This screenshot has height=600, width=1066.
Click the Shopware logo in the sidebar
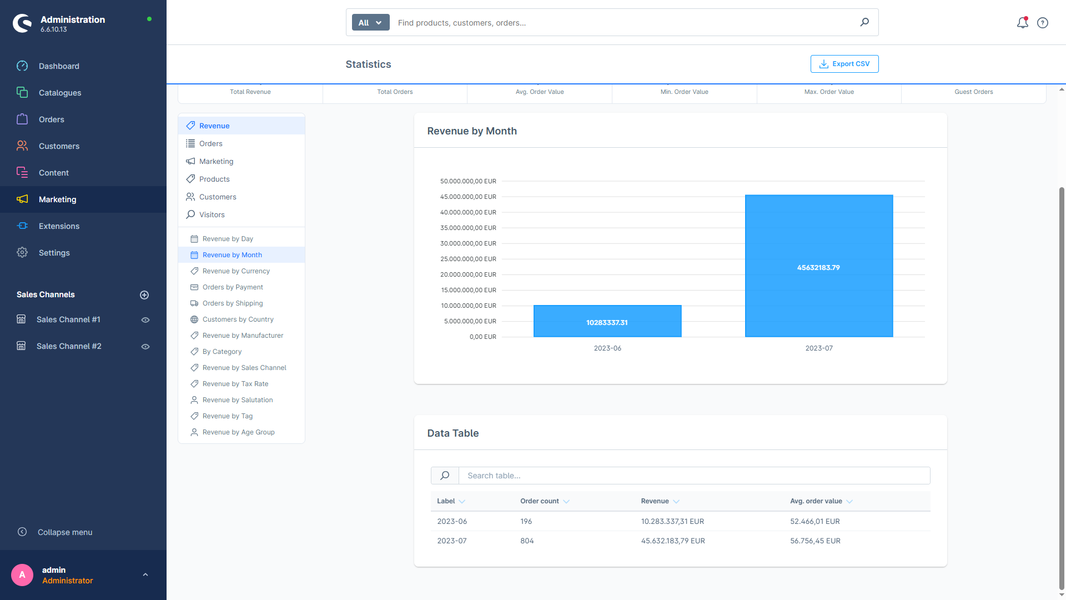pos(22,23)
